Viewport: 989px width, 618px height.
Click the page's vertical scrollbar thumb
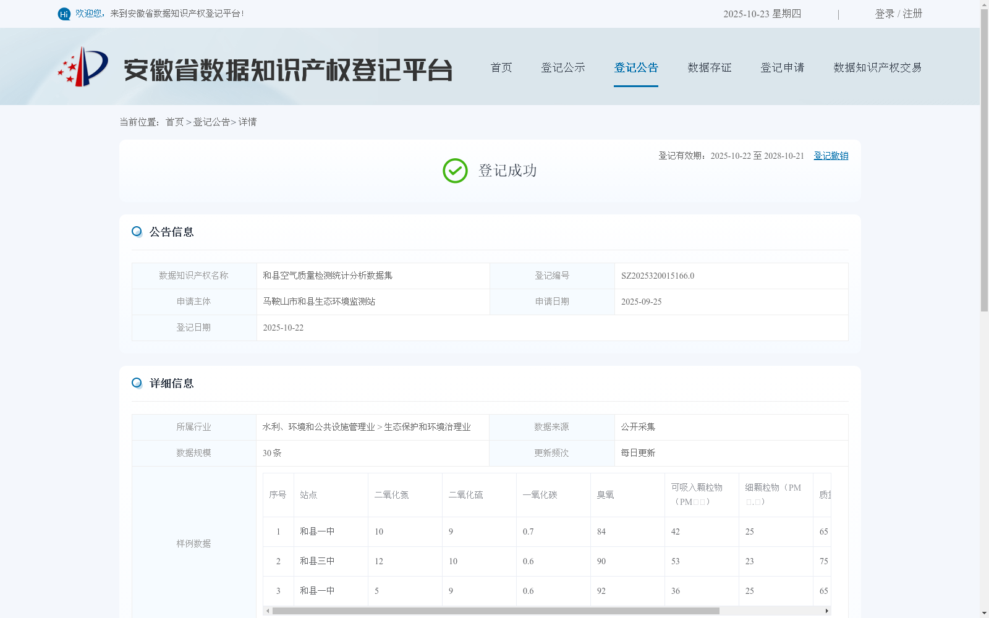click(984, 161)
